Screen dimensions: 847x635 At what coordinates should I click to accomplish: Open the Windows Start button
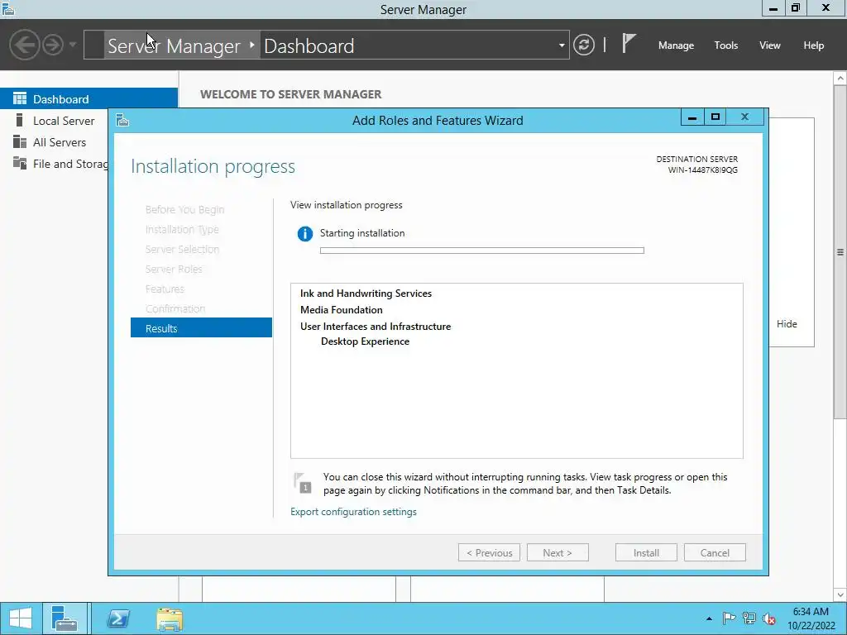coord(21,618)
